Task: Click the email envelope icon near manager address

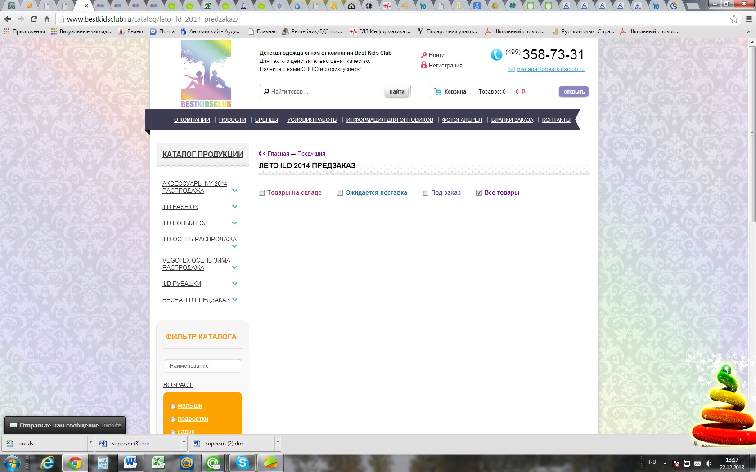Action: tap(511, 69)
